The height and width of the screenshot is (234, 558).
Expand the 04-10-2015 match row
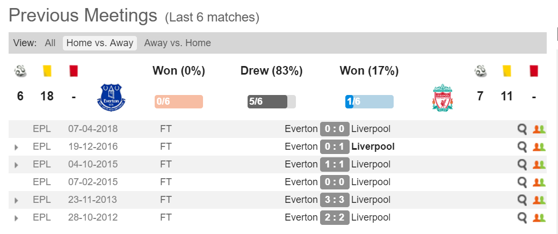pos(16,165)
